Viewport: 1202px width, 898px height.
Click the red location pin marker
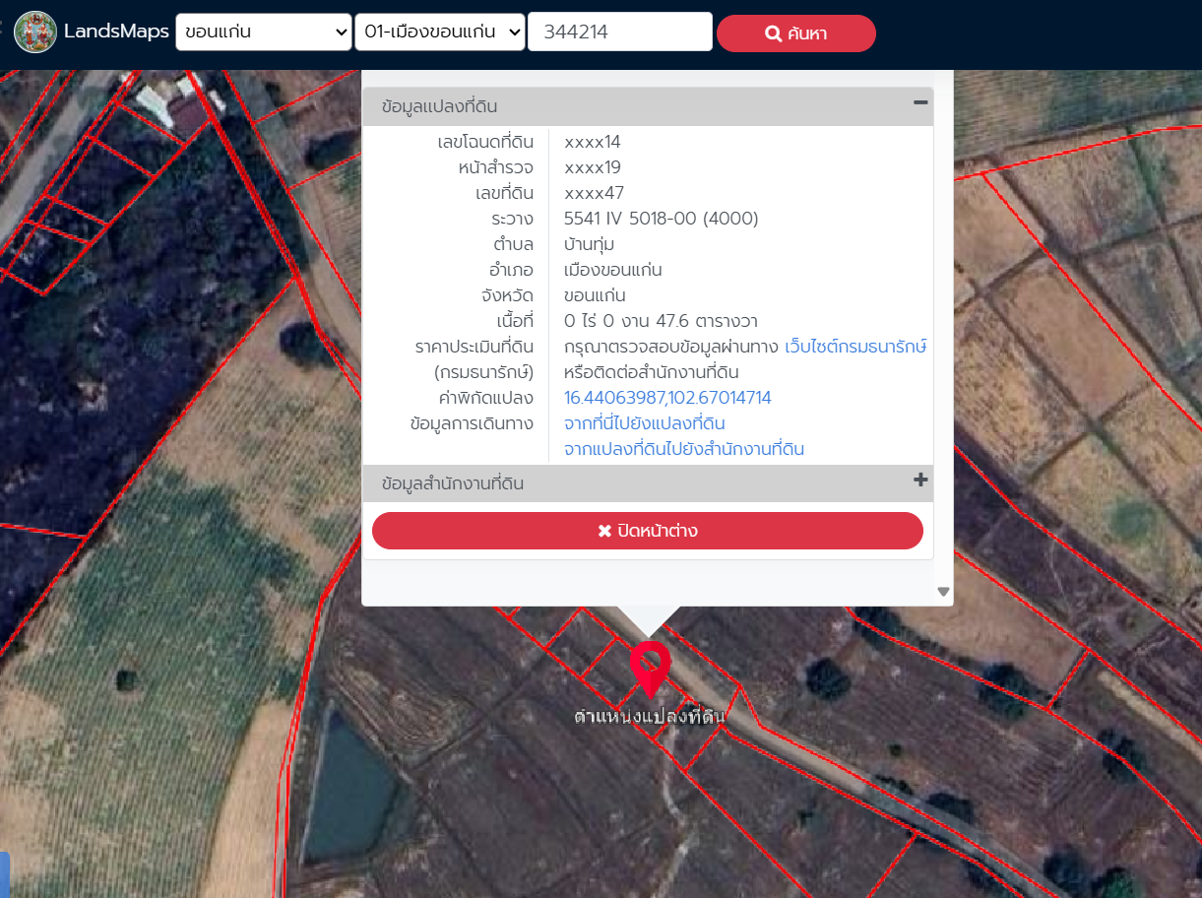pos(650,665)
